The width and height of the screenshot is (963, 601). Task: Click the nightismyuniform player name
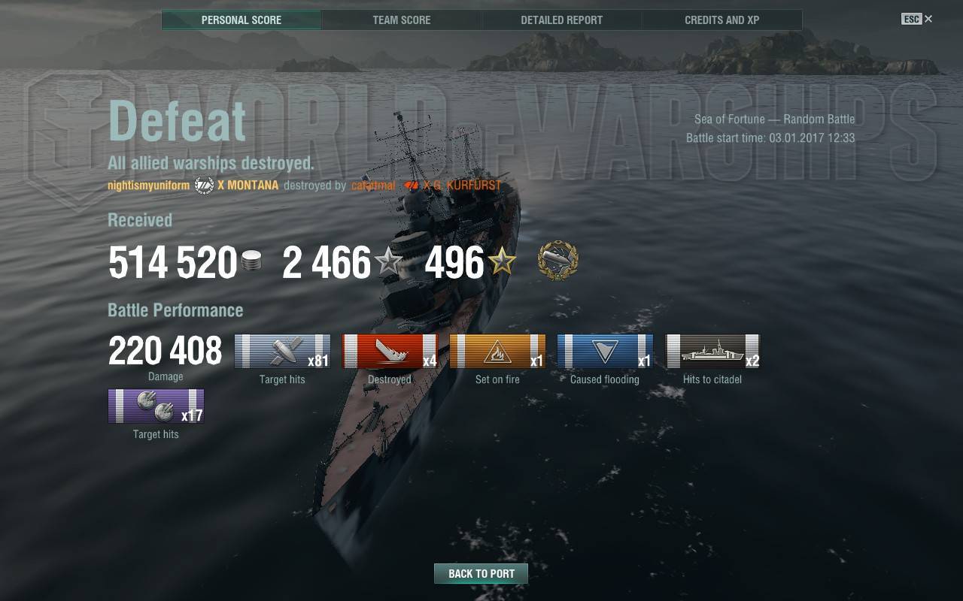click(x=149, y=186)
